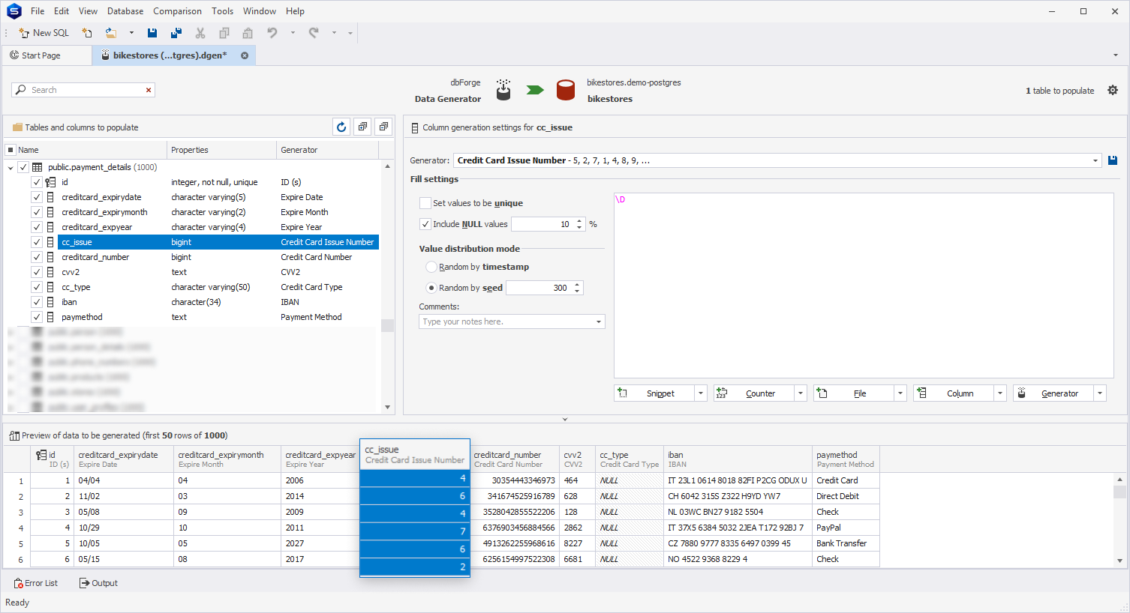
Task: Clear the search box with red X
Action: pos(149,90)
